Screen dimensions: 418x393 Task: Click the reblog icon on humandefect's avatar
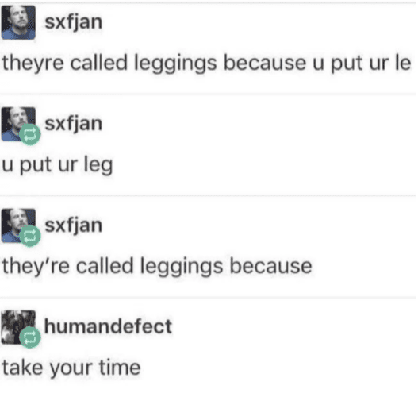pyautogui.click(x=30, y=337)
